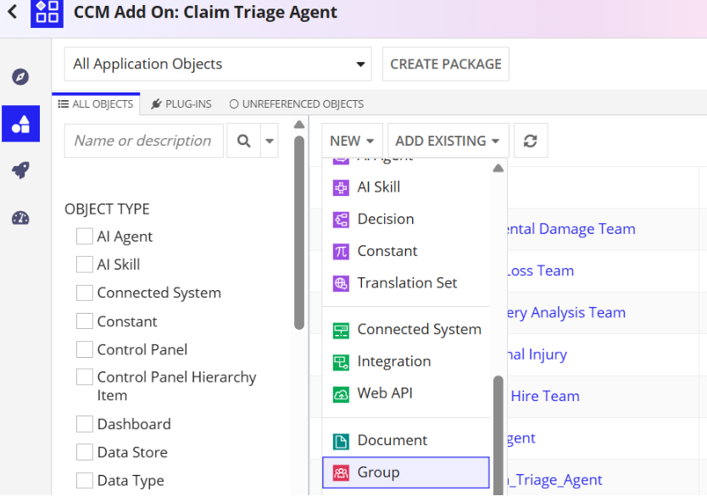Image resolution: width=707 pixels, height=502 pixels.
Task: Click filter panel scroll-up arrow
Action: click(299, 125)
